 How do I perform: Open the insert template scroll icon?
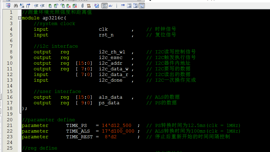click(x=89, y=6)
